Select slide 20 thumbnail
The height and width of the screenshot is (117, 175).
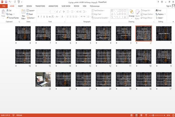pyautogui.click(x=104, y=79)
